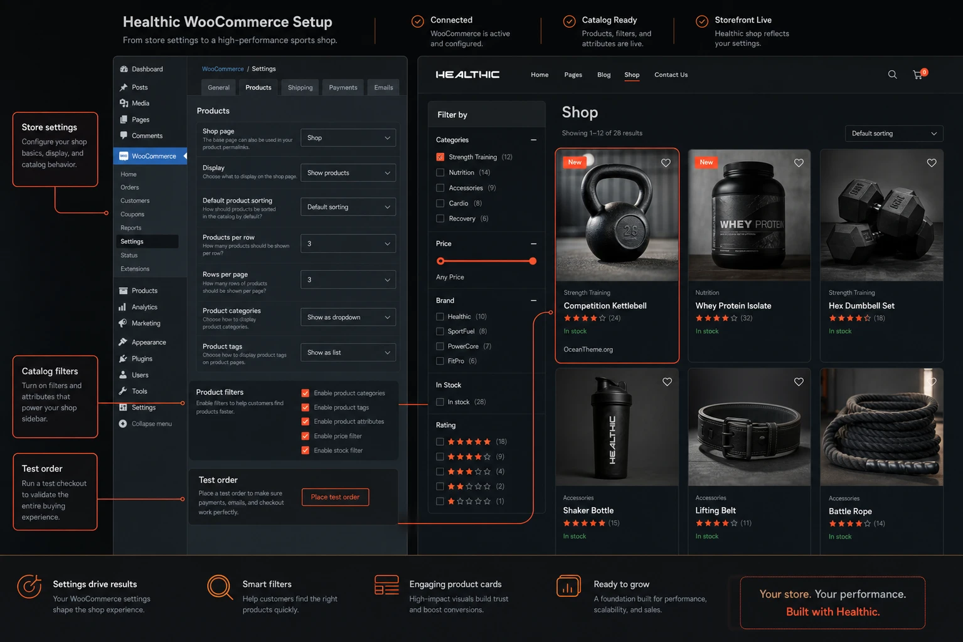963x642 pixels.
Task: Open Default product sorting dropdown in settings
Action: coord(348,207)
